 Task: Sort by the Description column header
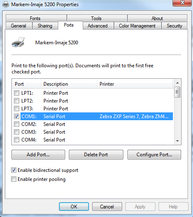[x=69, y=84]
